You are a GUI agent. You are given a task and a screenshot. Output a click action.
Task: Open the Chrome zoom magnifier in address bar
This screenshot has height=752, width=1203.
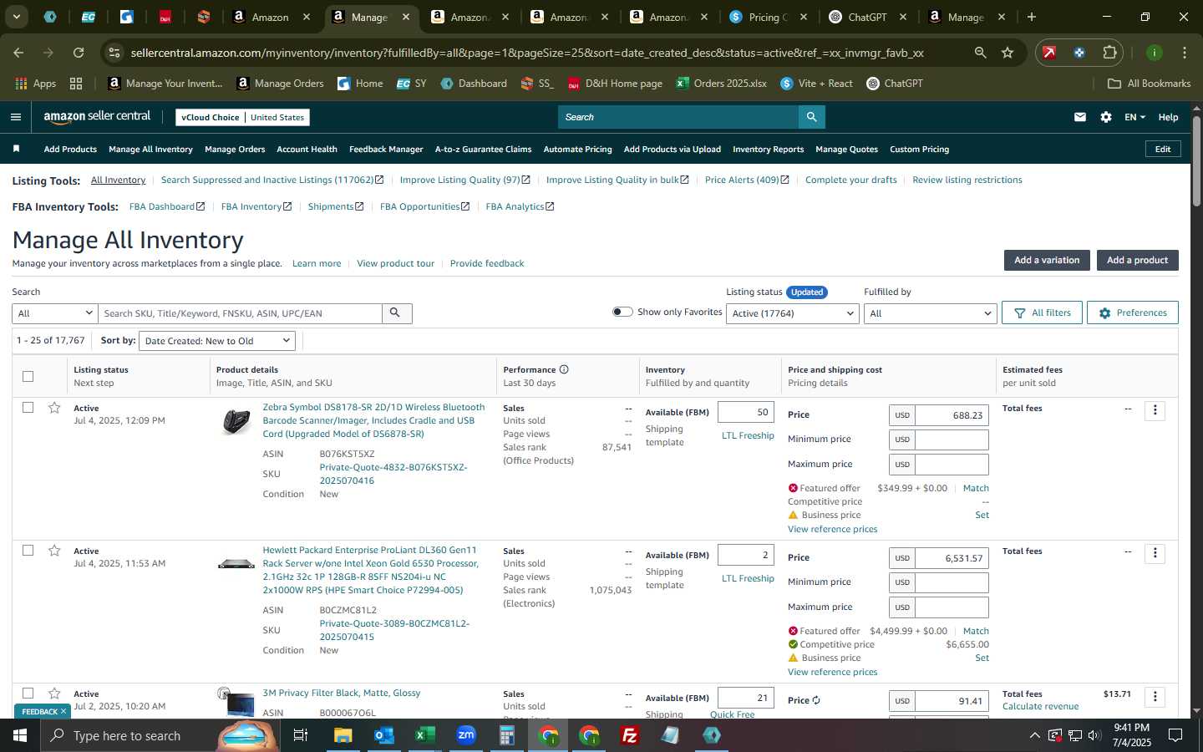pos(980,53)
